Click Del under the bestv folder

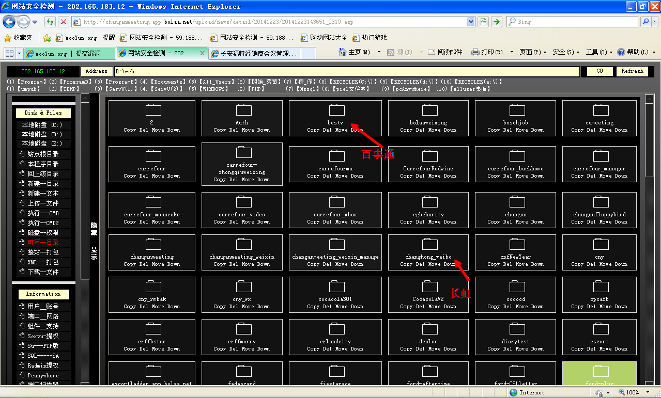click(327, 130)
